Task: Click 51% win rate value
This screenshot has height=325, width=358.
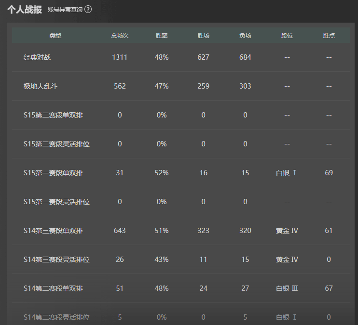Action: tap(162, 231)
